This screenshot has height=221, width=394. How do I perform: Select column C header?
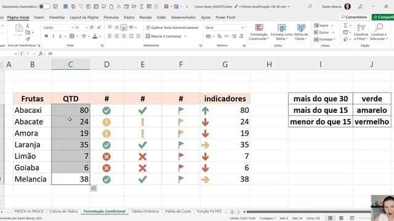(x=71, y=64)
